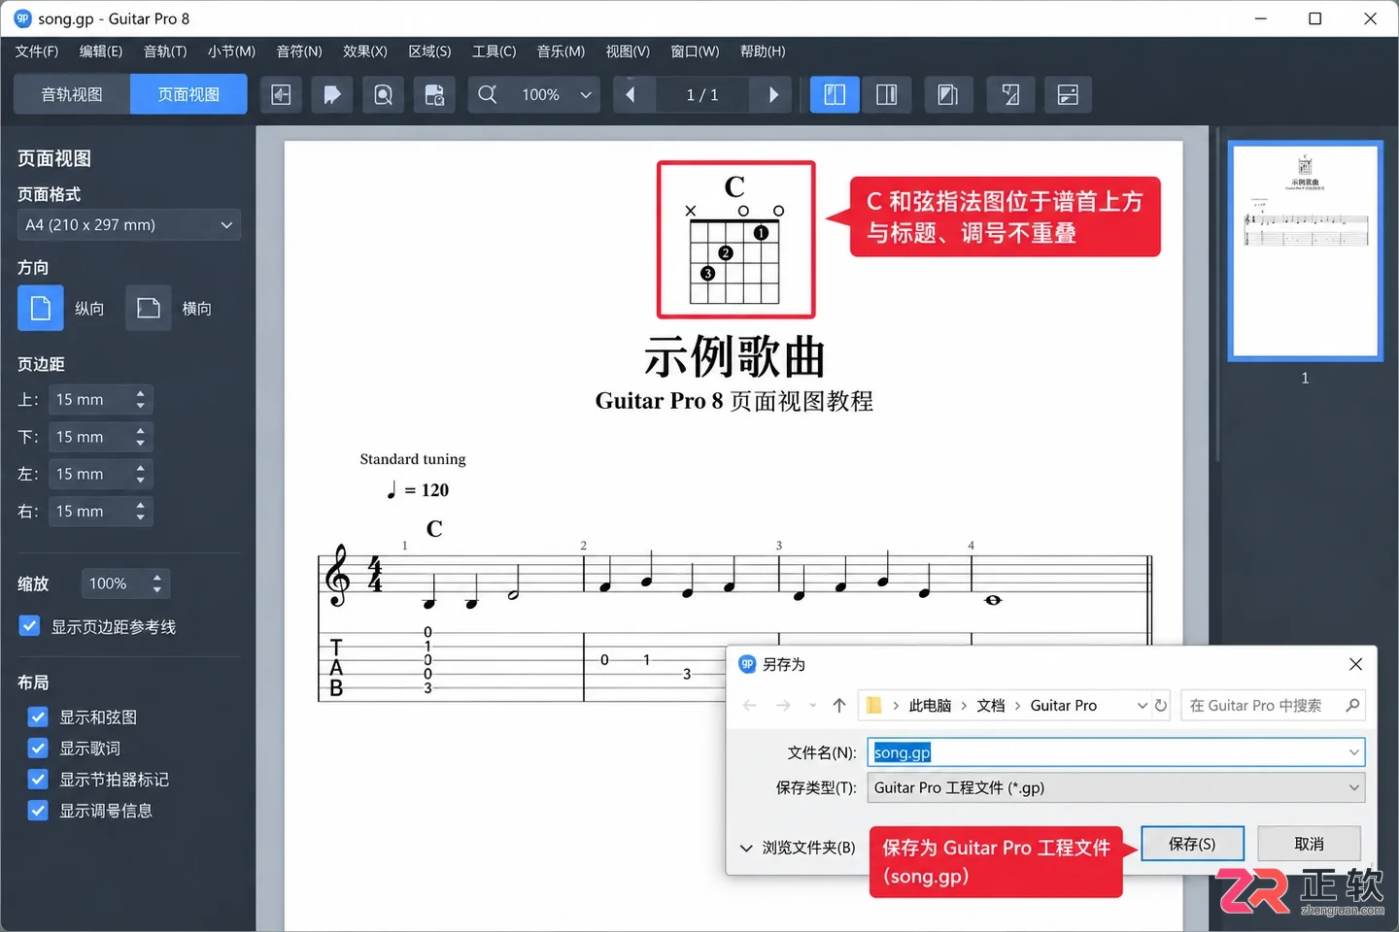Viewport: 1399px width, 932px height.
Task: Select page 1 thumbnail in right panel
Action: tap(1305, 251)
